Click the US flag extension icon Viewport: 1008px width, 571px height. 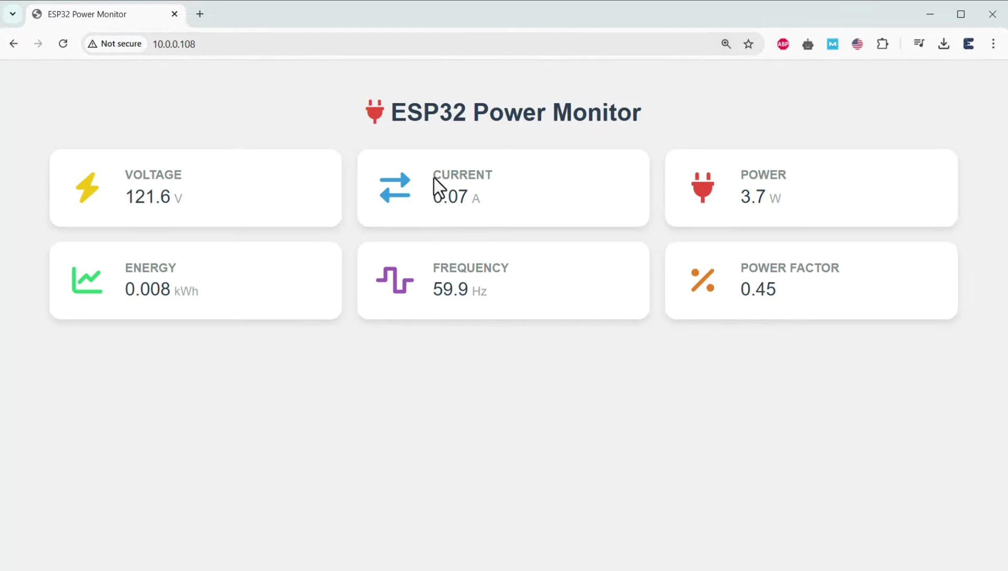point(857,44)
